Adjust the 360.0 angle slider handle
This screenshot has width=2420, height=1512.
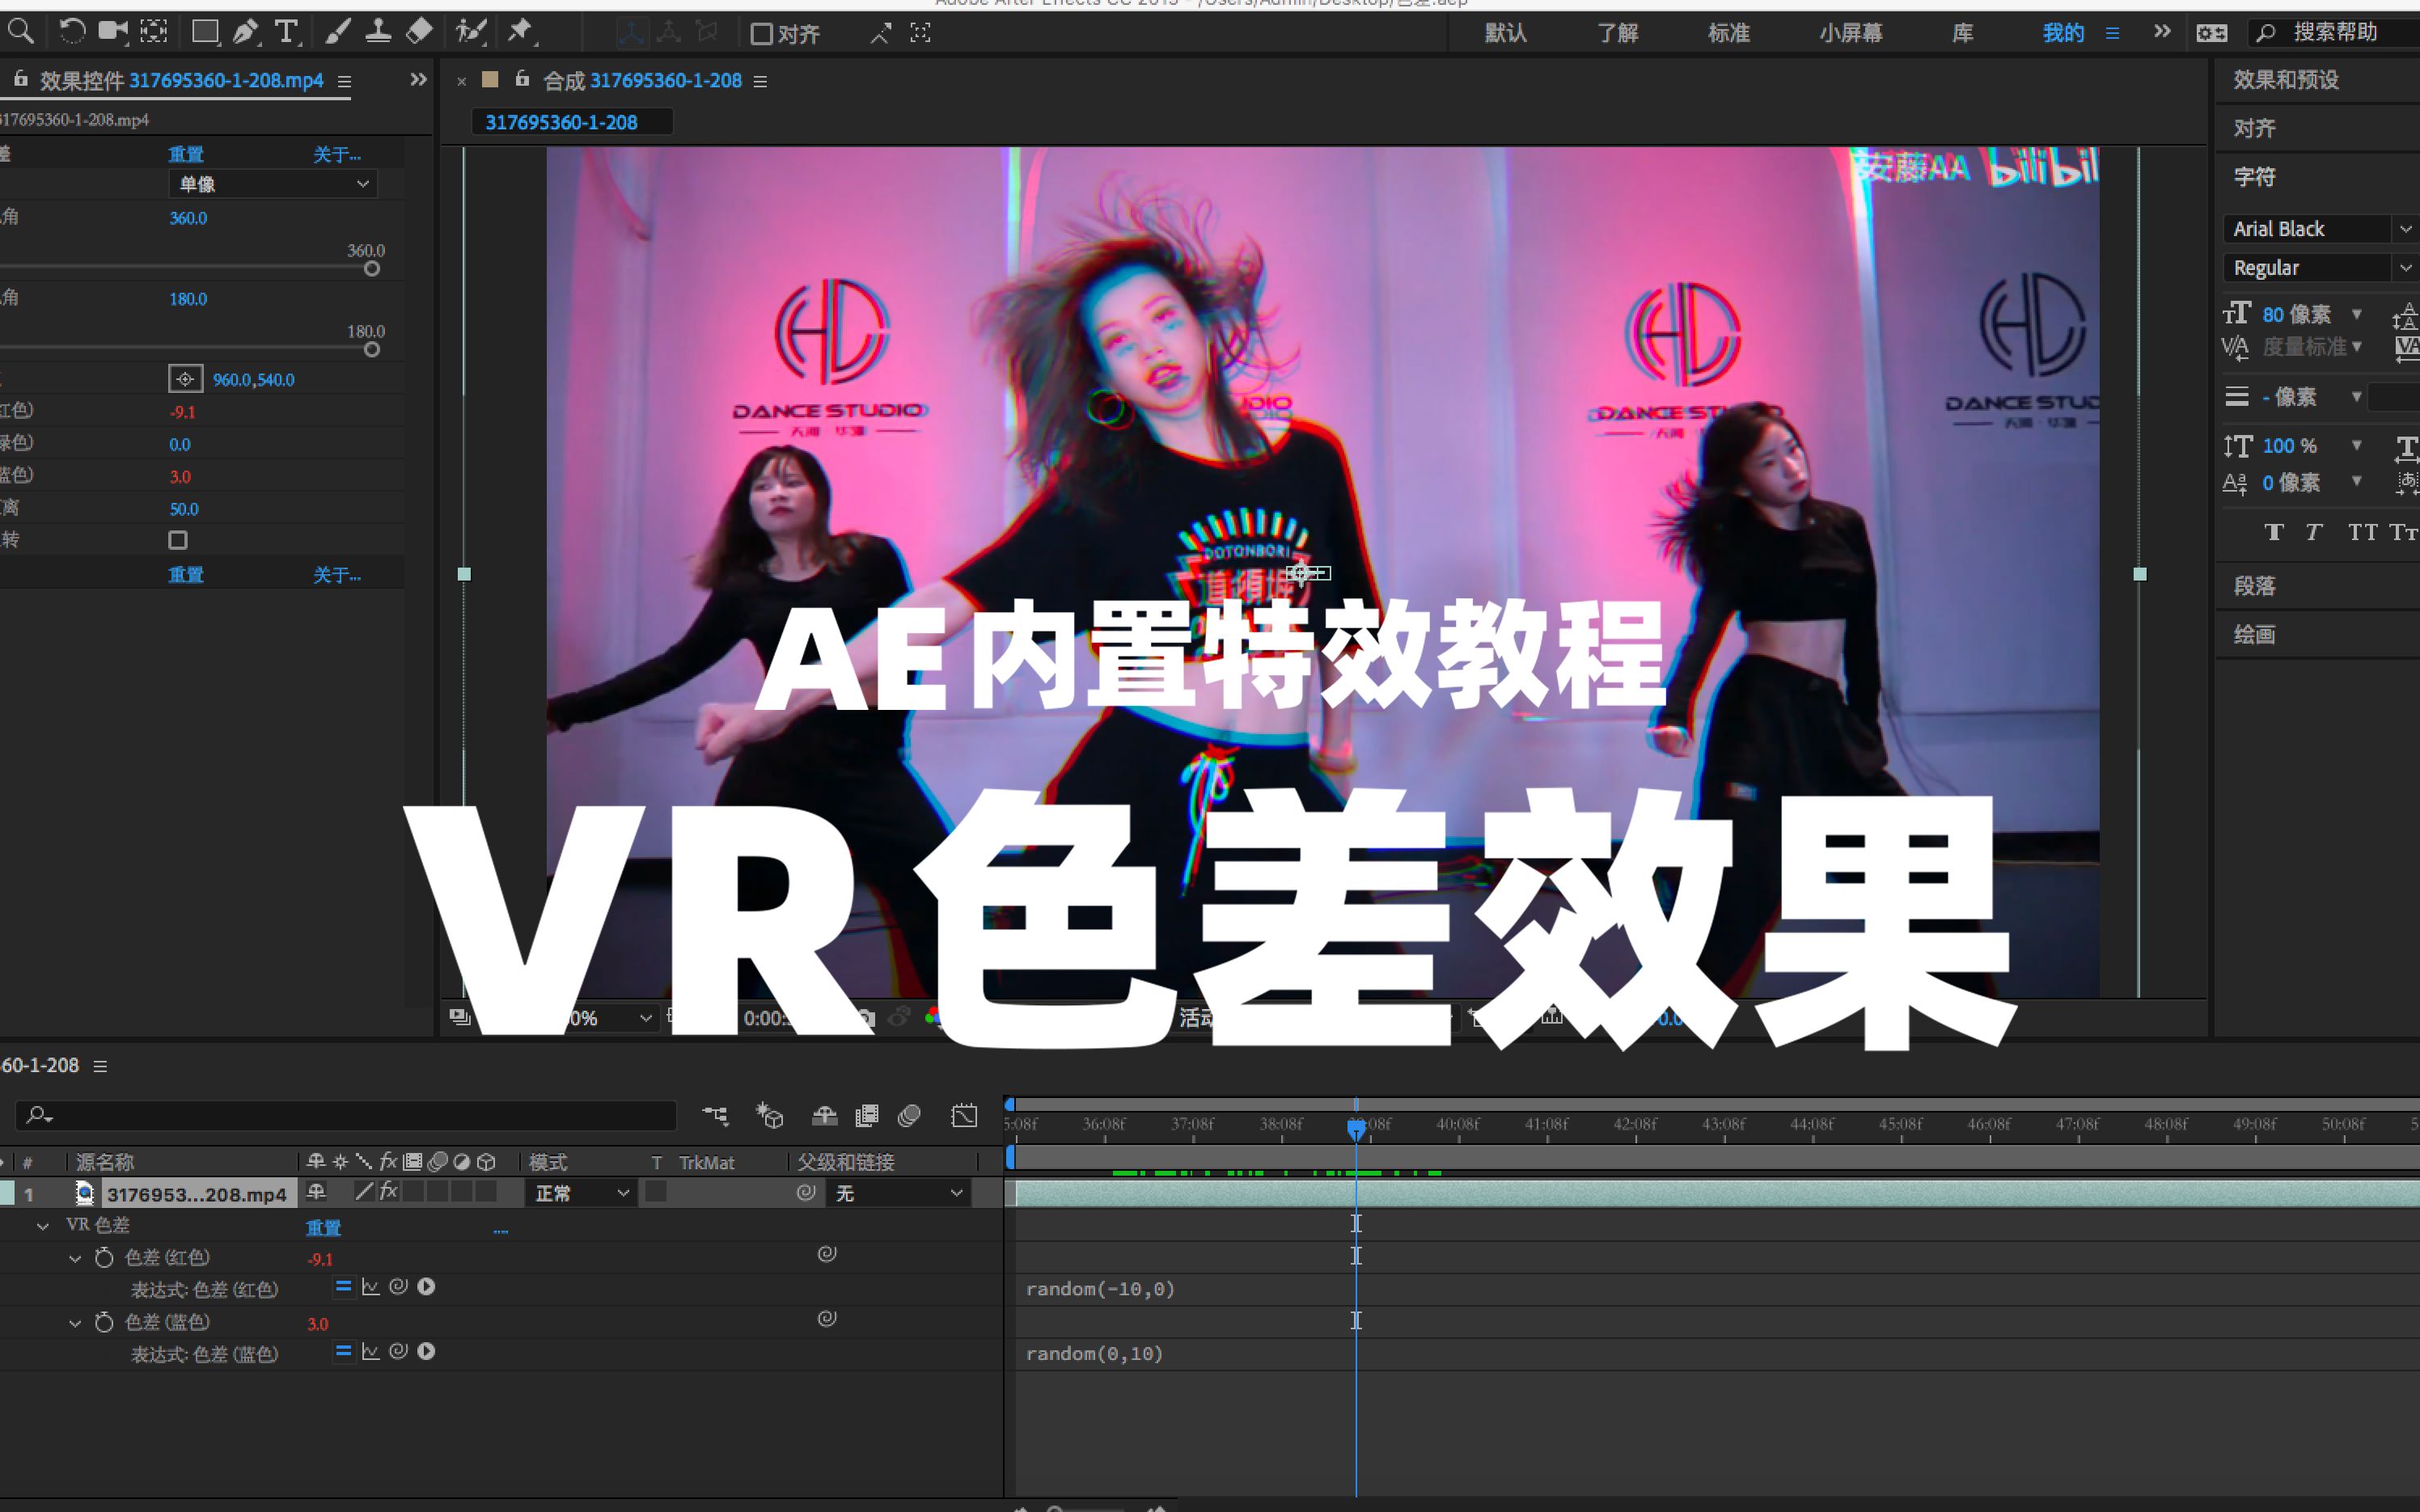(x=372, y=269)
